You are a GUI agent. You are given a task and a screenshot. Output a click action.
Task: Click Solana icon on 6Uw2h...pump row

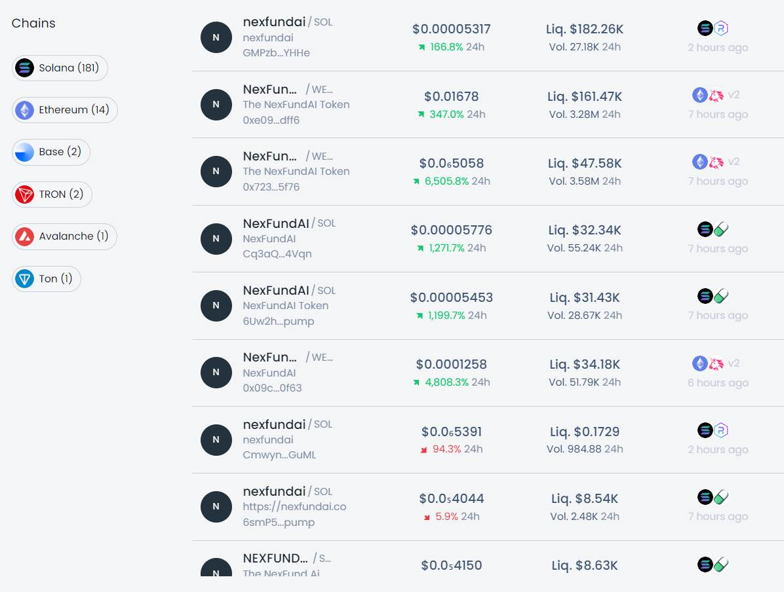[705, 296]
